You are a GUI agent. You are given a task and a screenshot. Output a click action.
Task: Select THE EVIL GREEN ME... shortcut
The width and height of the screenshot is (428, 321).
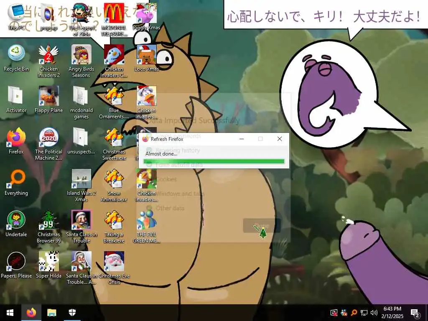(147, 227)
